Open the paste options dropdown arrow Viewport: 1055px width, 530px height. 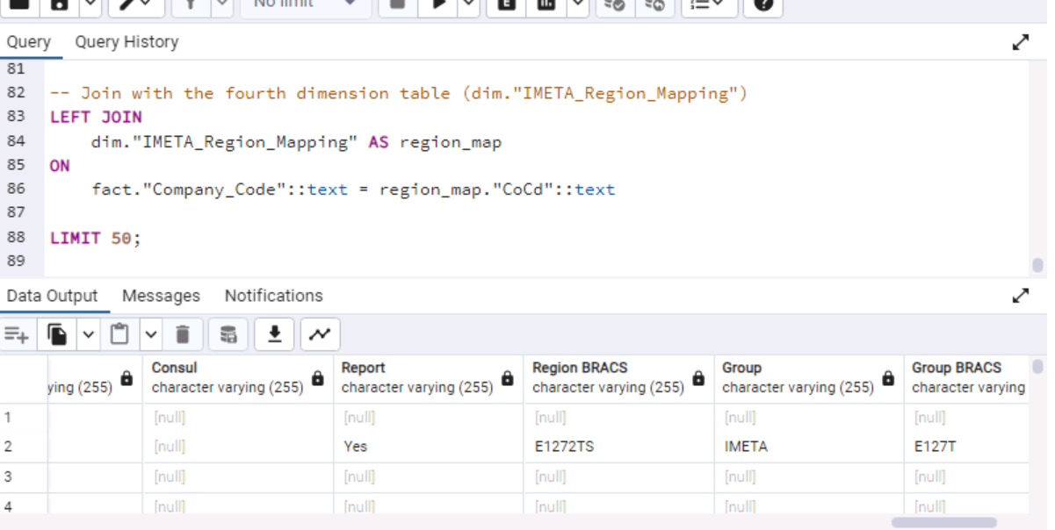click(x=150, y=334)
